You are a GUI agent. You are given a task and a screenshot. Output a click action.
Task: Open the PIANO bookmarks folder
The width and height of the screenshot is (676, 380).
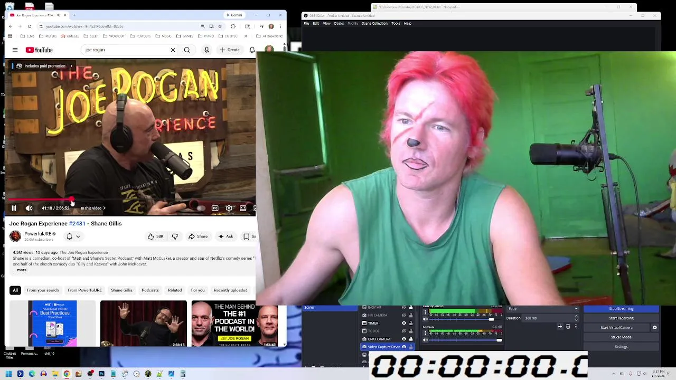[x=206, y=36]
